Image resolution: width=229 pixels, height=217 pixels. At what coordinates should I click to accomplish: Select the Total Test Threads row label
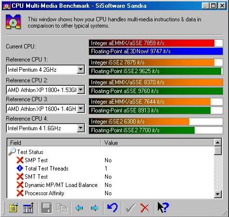46,169
